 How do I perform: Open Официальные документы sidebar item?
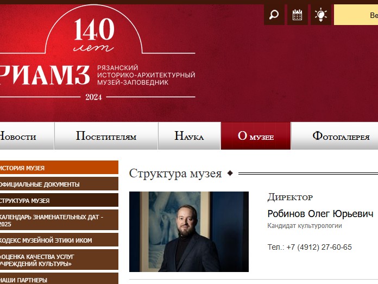[x=59, y=184]
